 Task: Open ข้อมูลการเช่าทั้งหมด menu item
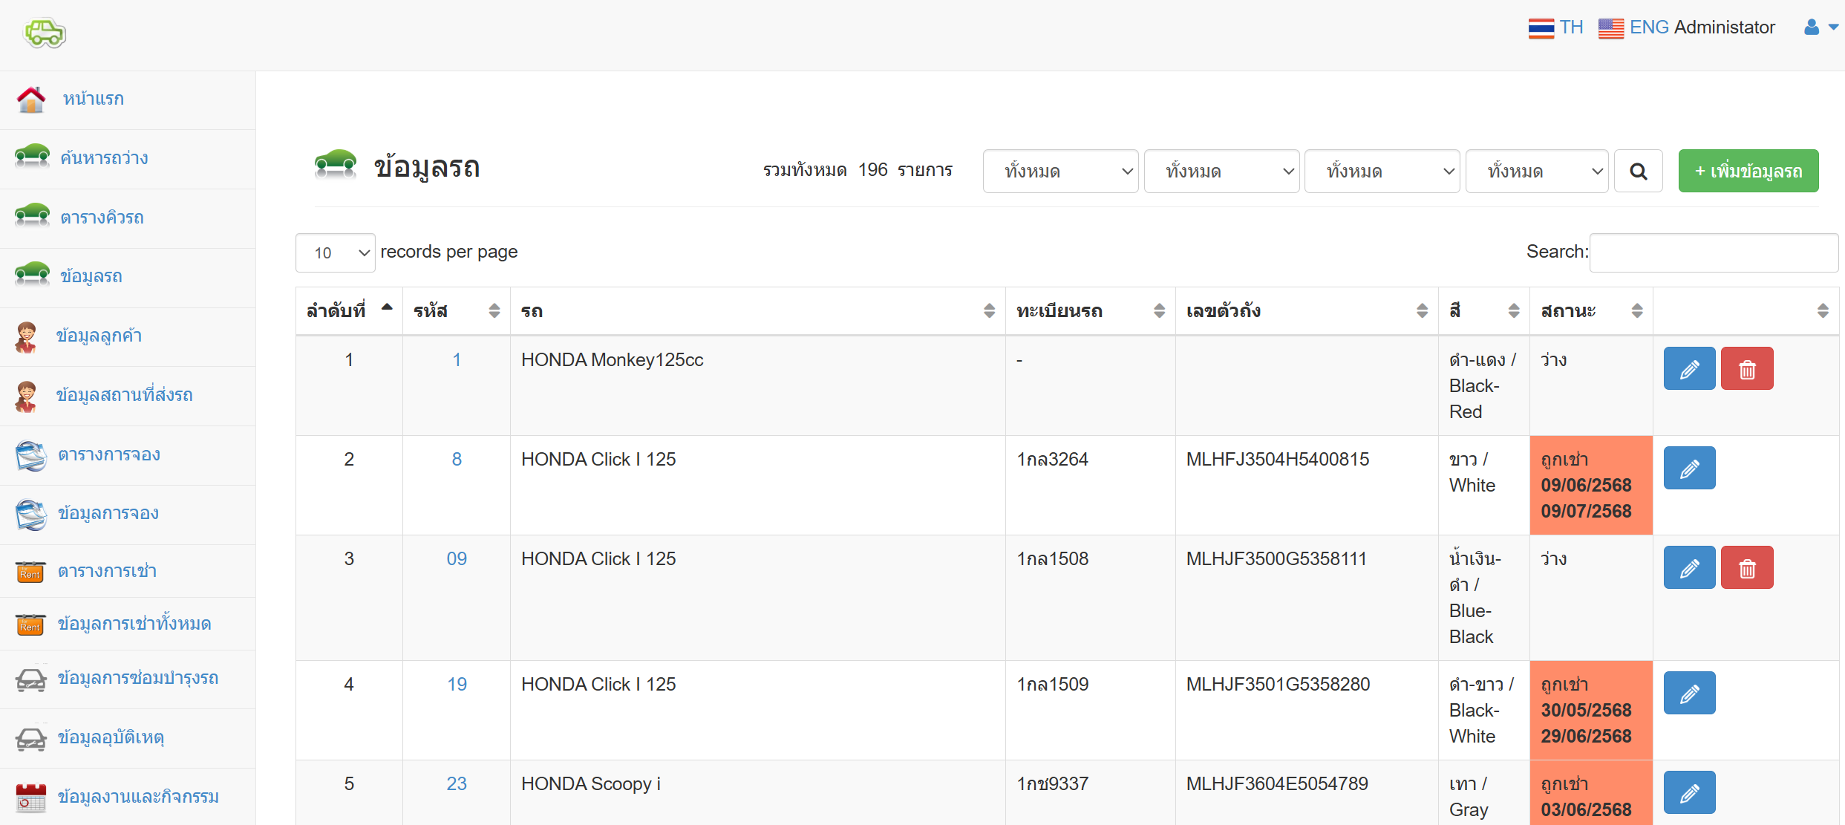coord(134,624)
